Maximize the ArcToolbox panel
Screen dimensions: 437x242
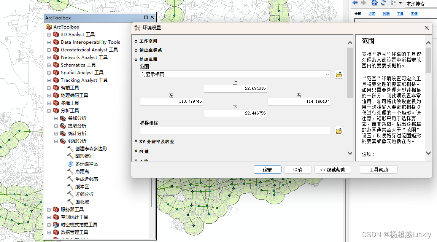point(146,17)
